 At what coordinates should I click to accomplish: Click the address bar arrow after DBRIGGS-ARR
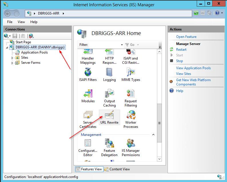63,13
